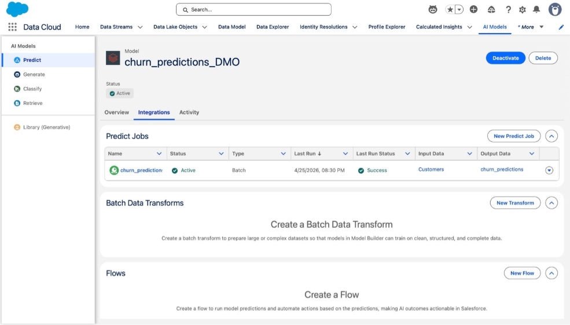Click the pencil icon to edit navigation
570x325 pixels.
(x=561, y=27)
